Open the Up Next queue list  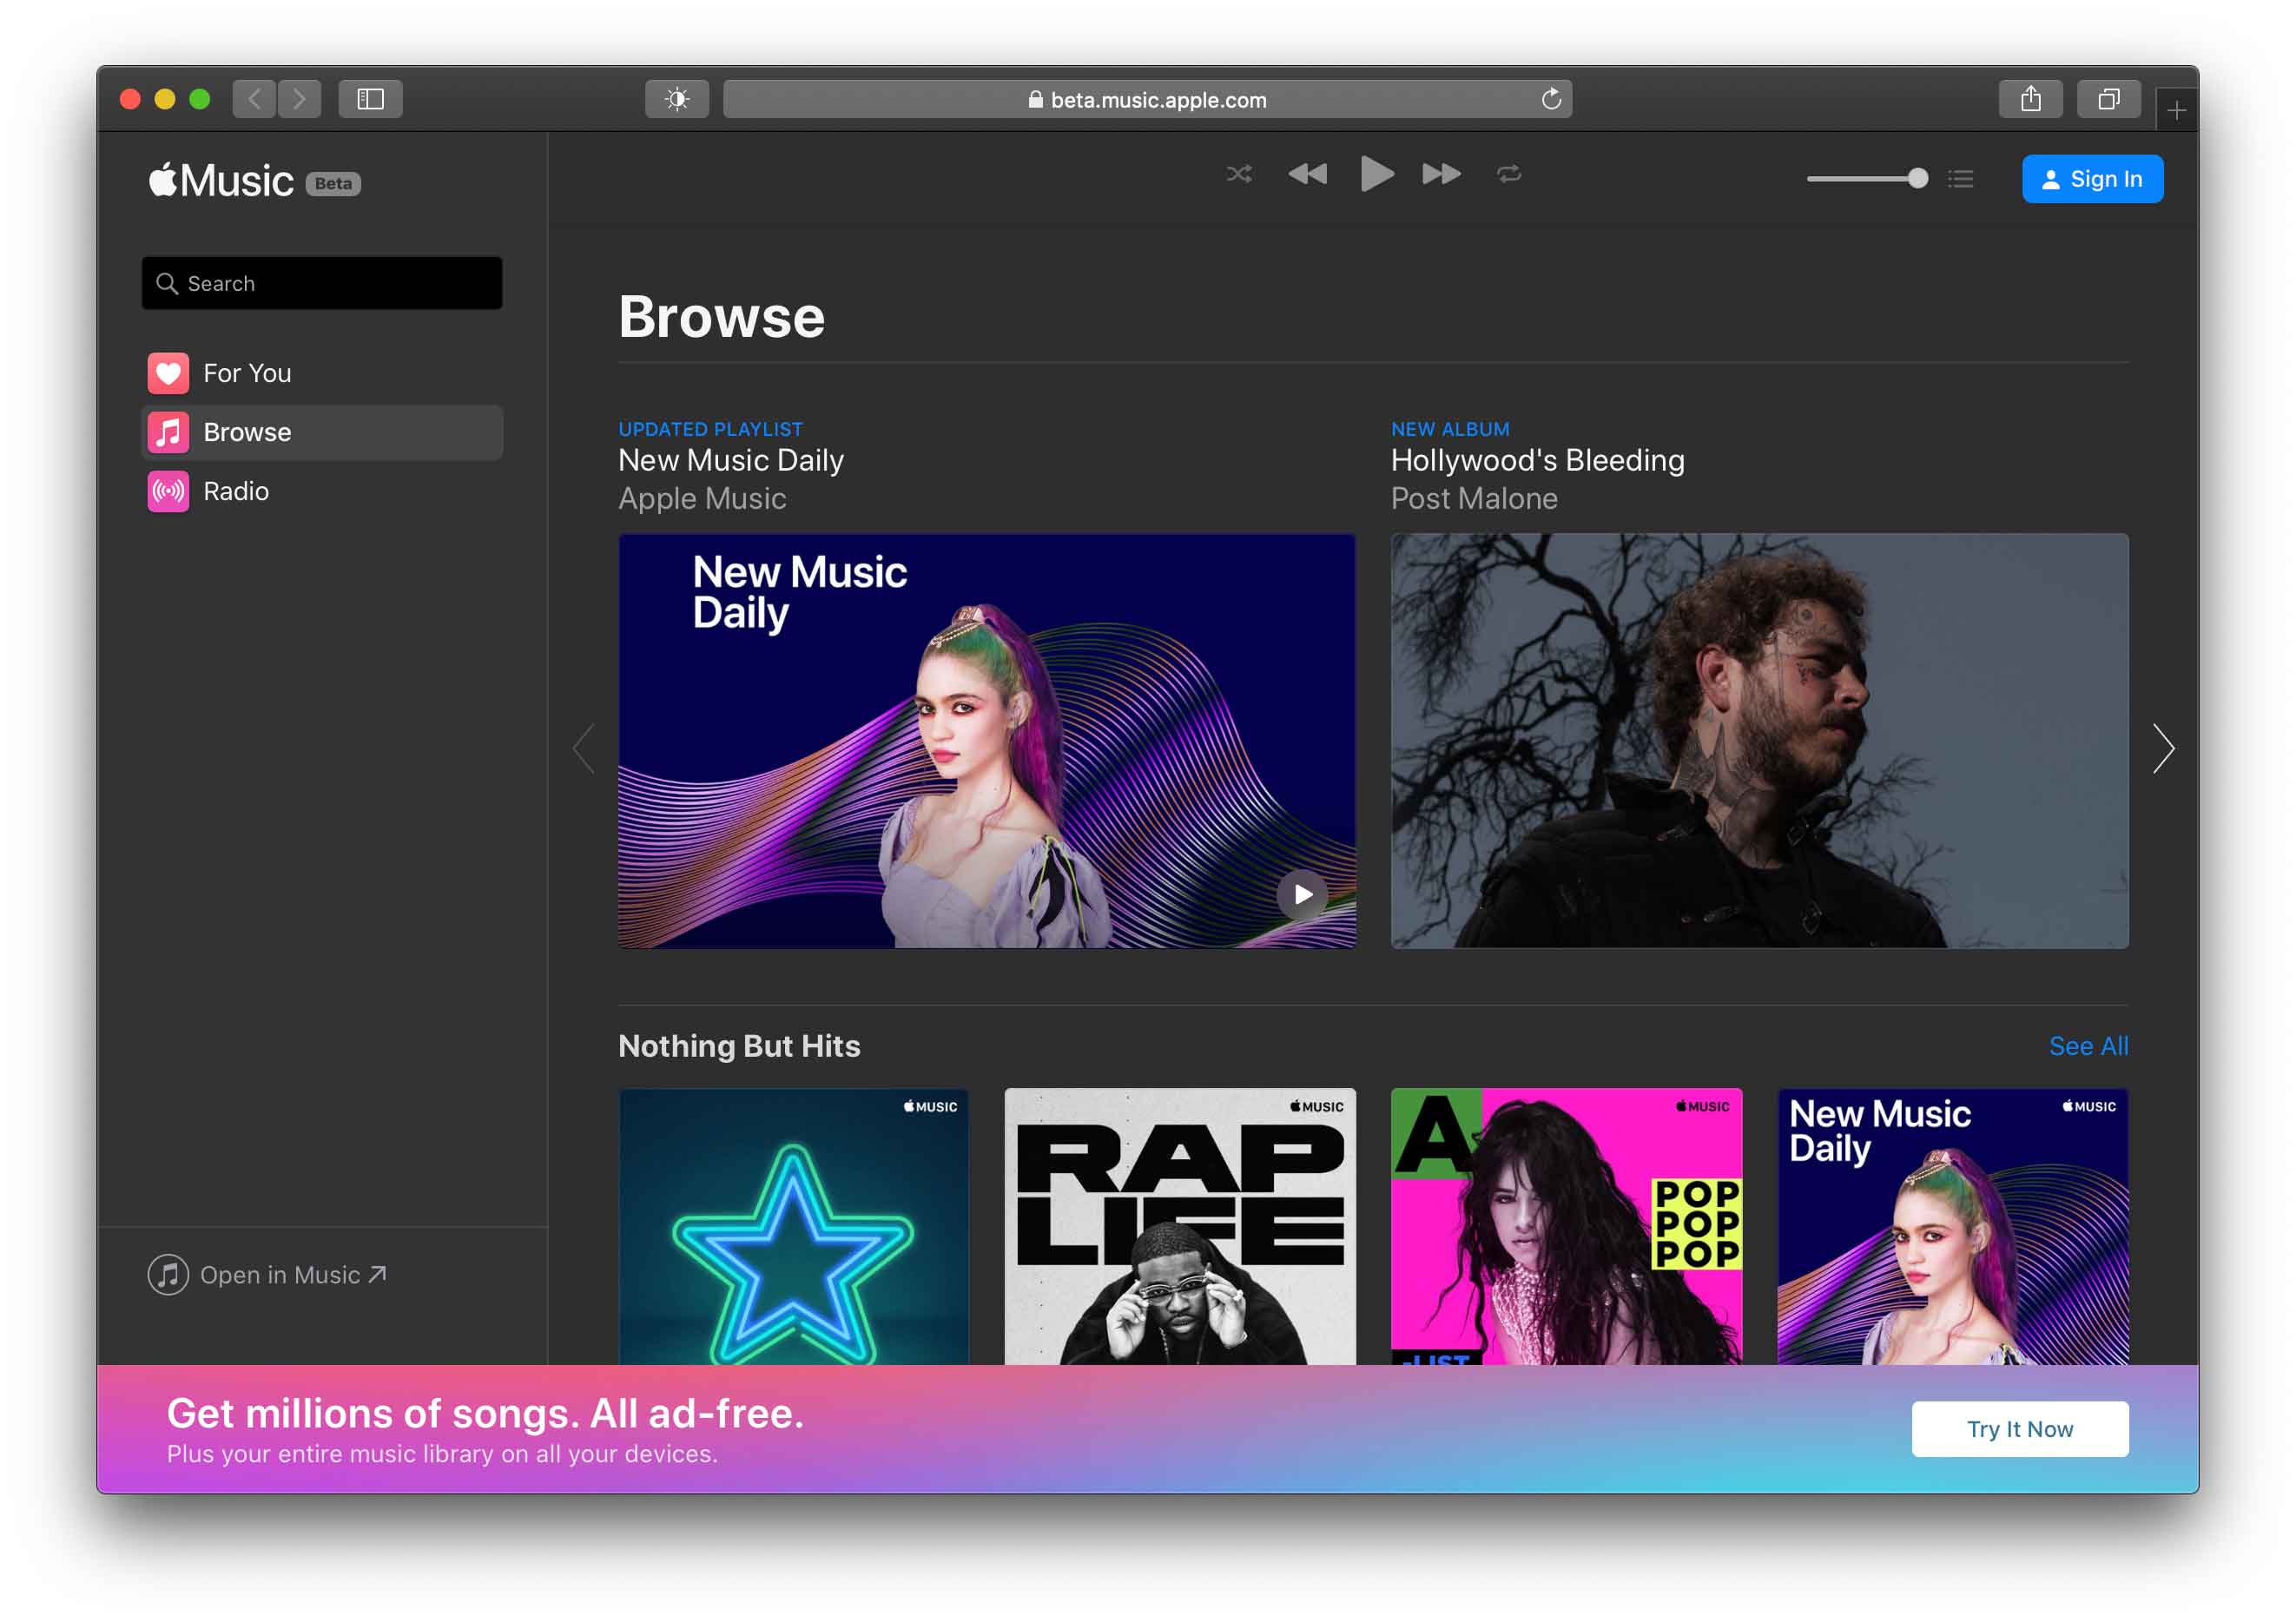tap(1960, 179)
